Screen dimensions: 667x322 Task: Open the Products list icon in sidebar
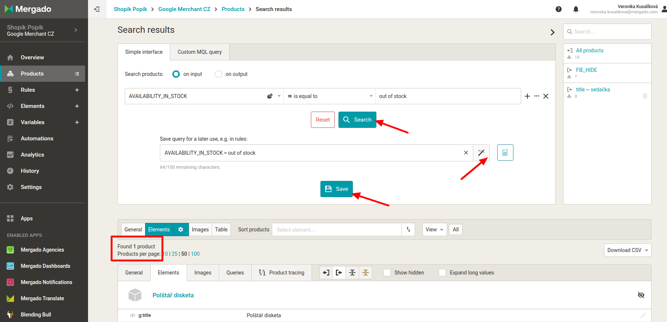click(x=77, y=74)
